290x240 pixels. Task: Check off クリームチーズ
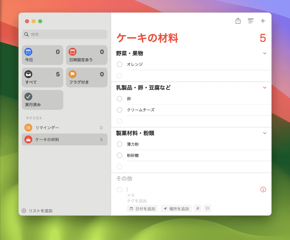(119, 109)
